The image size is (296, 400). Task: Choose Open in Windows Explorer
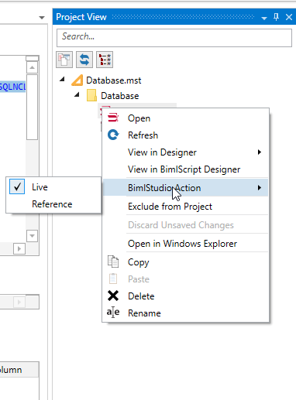click(185, 244)
